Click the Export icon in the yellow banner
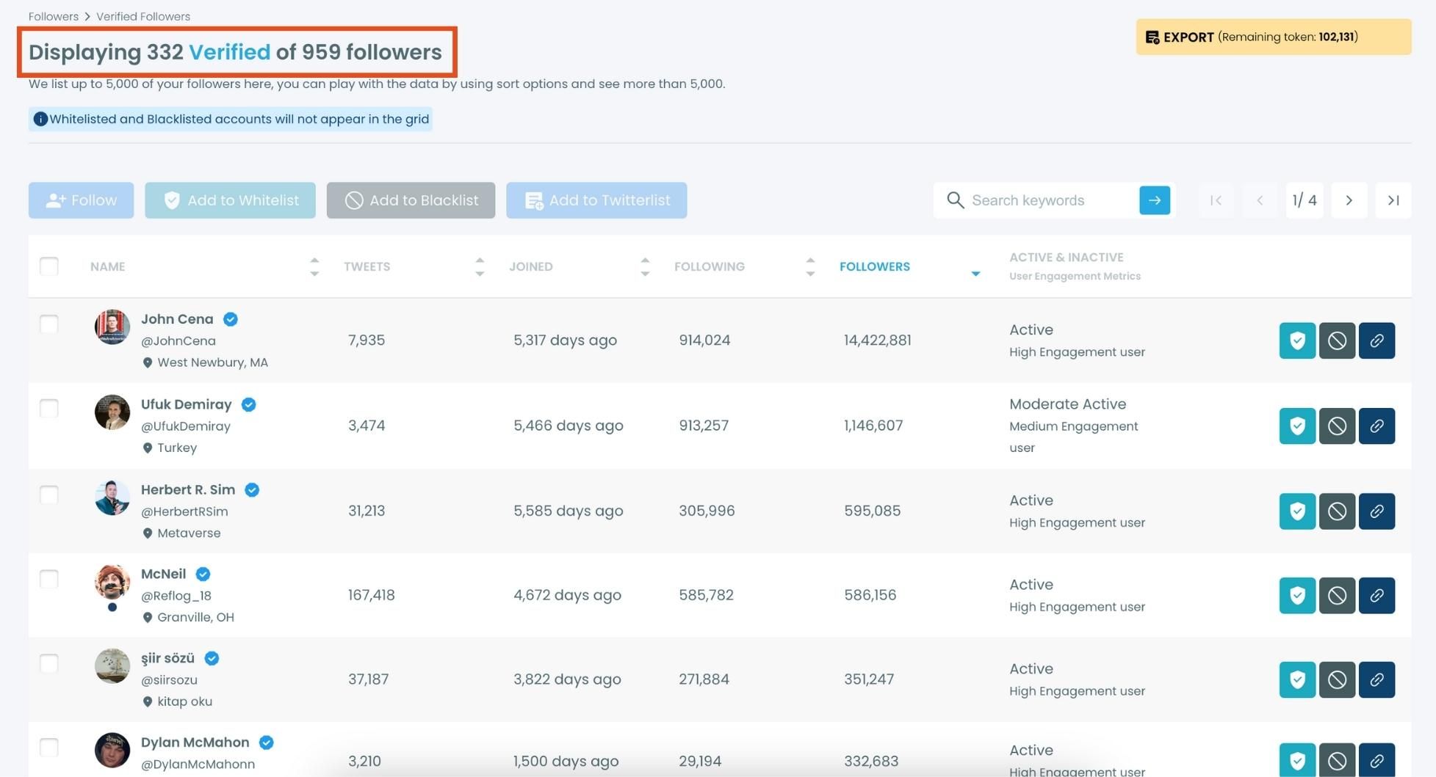The width and height of the screenshot is (1436, 777). tap(1153, 37)
